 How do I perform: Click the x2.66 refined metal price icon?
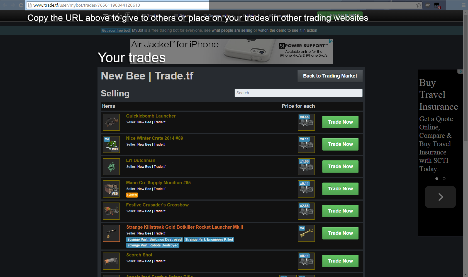[x=306, y=211]
